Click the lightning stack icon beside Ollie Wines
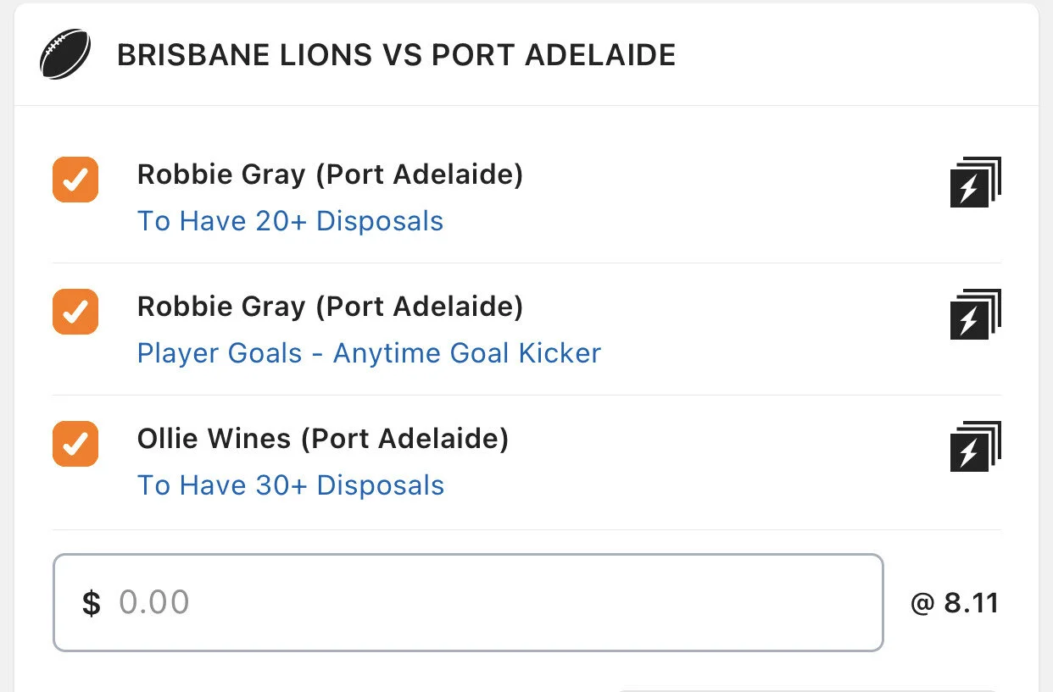 pyautogui.click(x=975, y=446)
